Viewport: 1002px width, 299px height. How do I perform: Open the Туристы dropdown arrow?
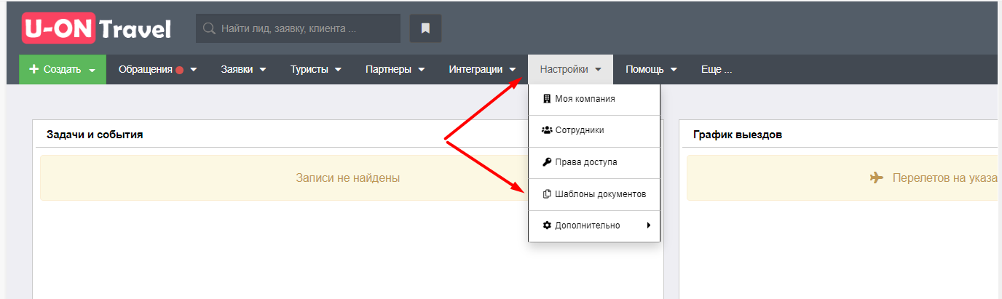[338, 70]
